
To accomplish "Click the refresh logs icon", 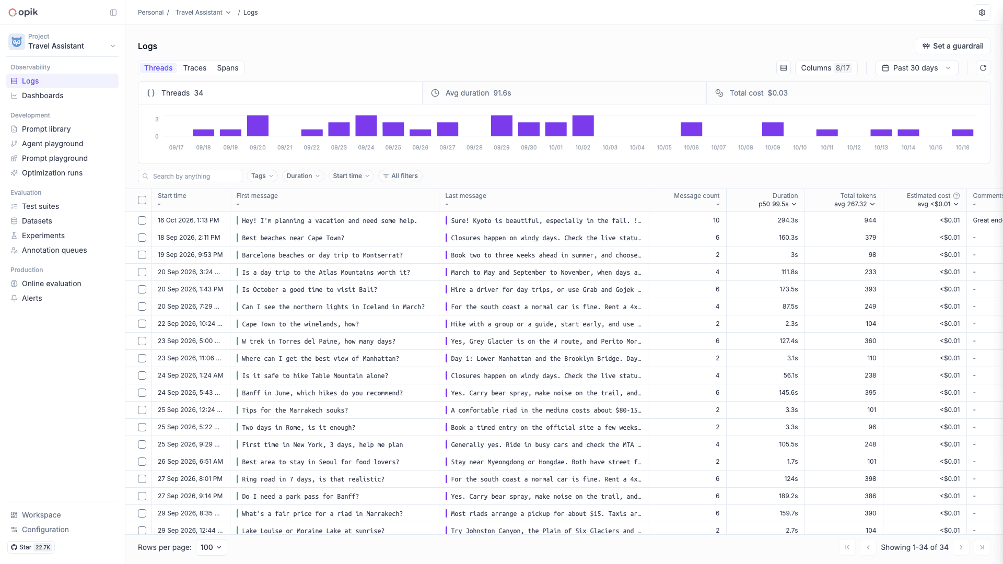I will (983, 68).
